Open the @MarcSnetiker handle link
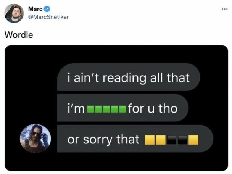232x174 pixels. [x=48, y=17]
